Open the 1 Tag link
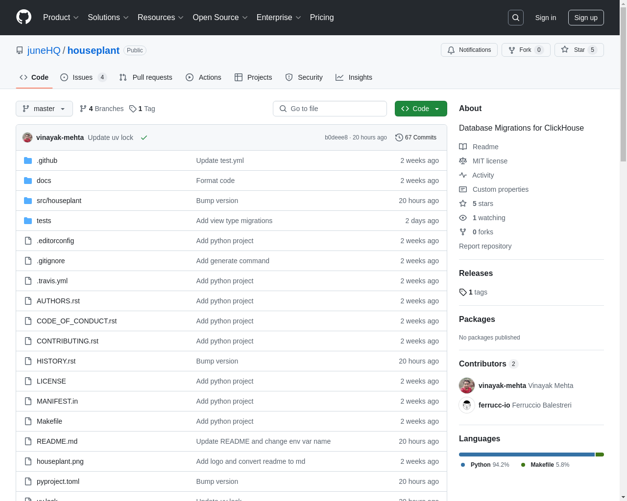627x501 pixels. 142,109
